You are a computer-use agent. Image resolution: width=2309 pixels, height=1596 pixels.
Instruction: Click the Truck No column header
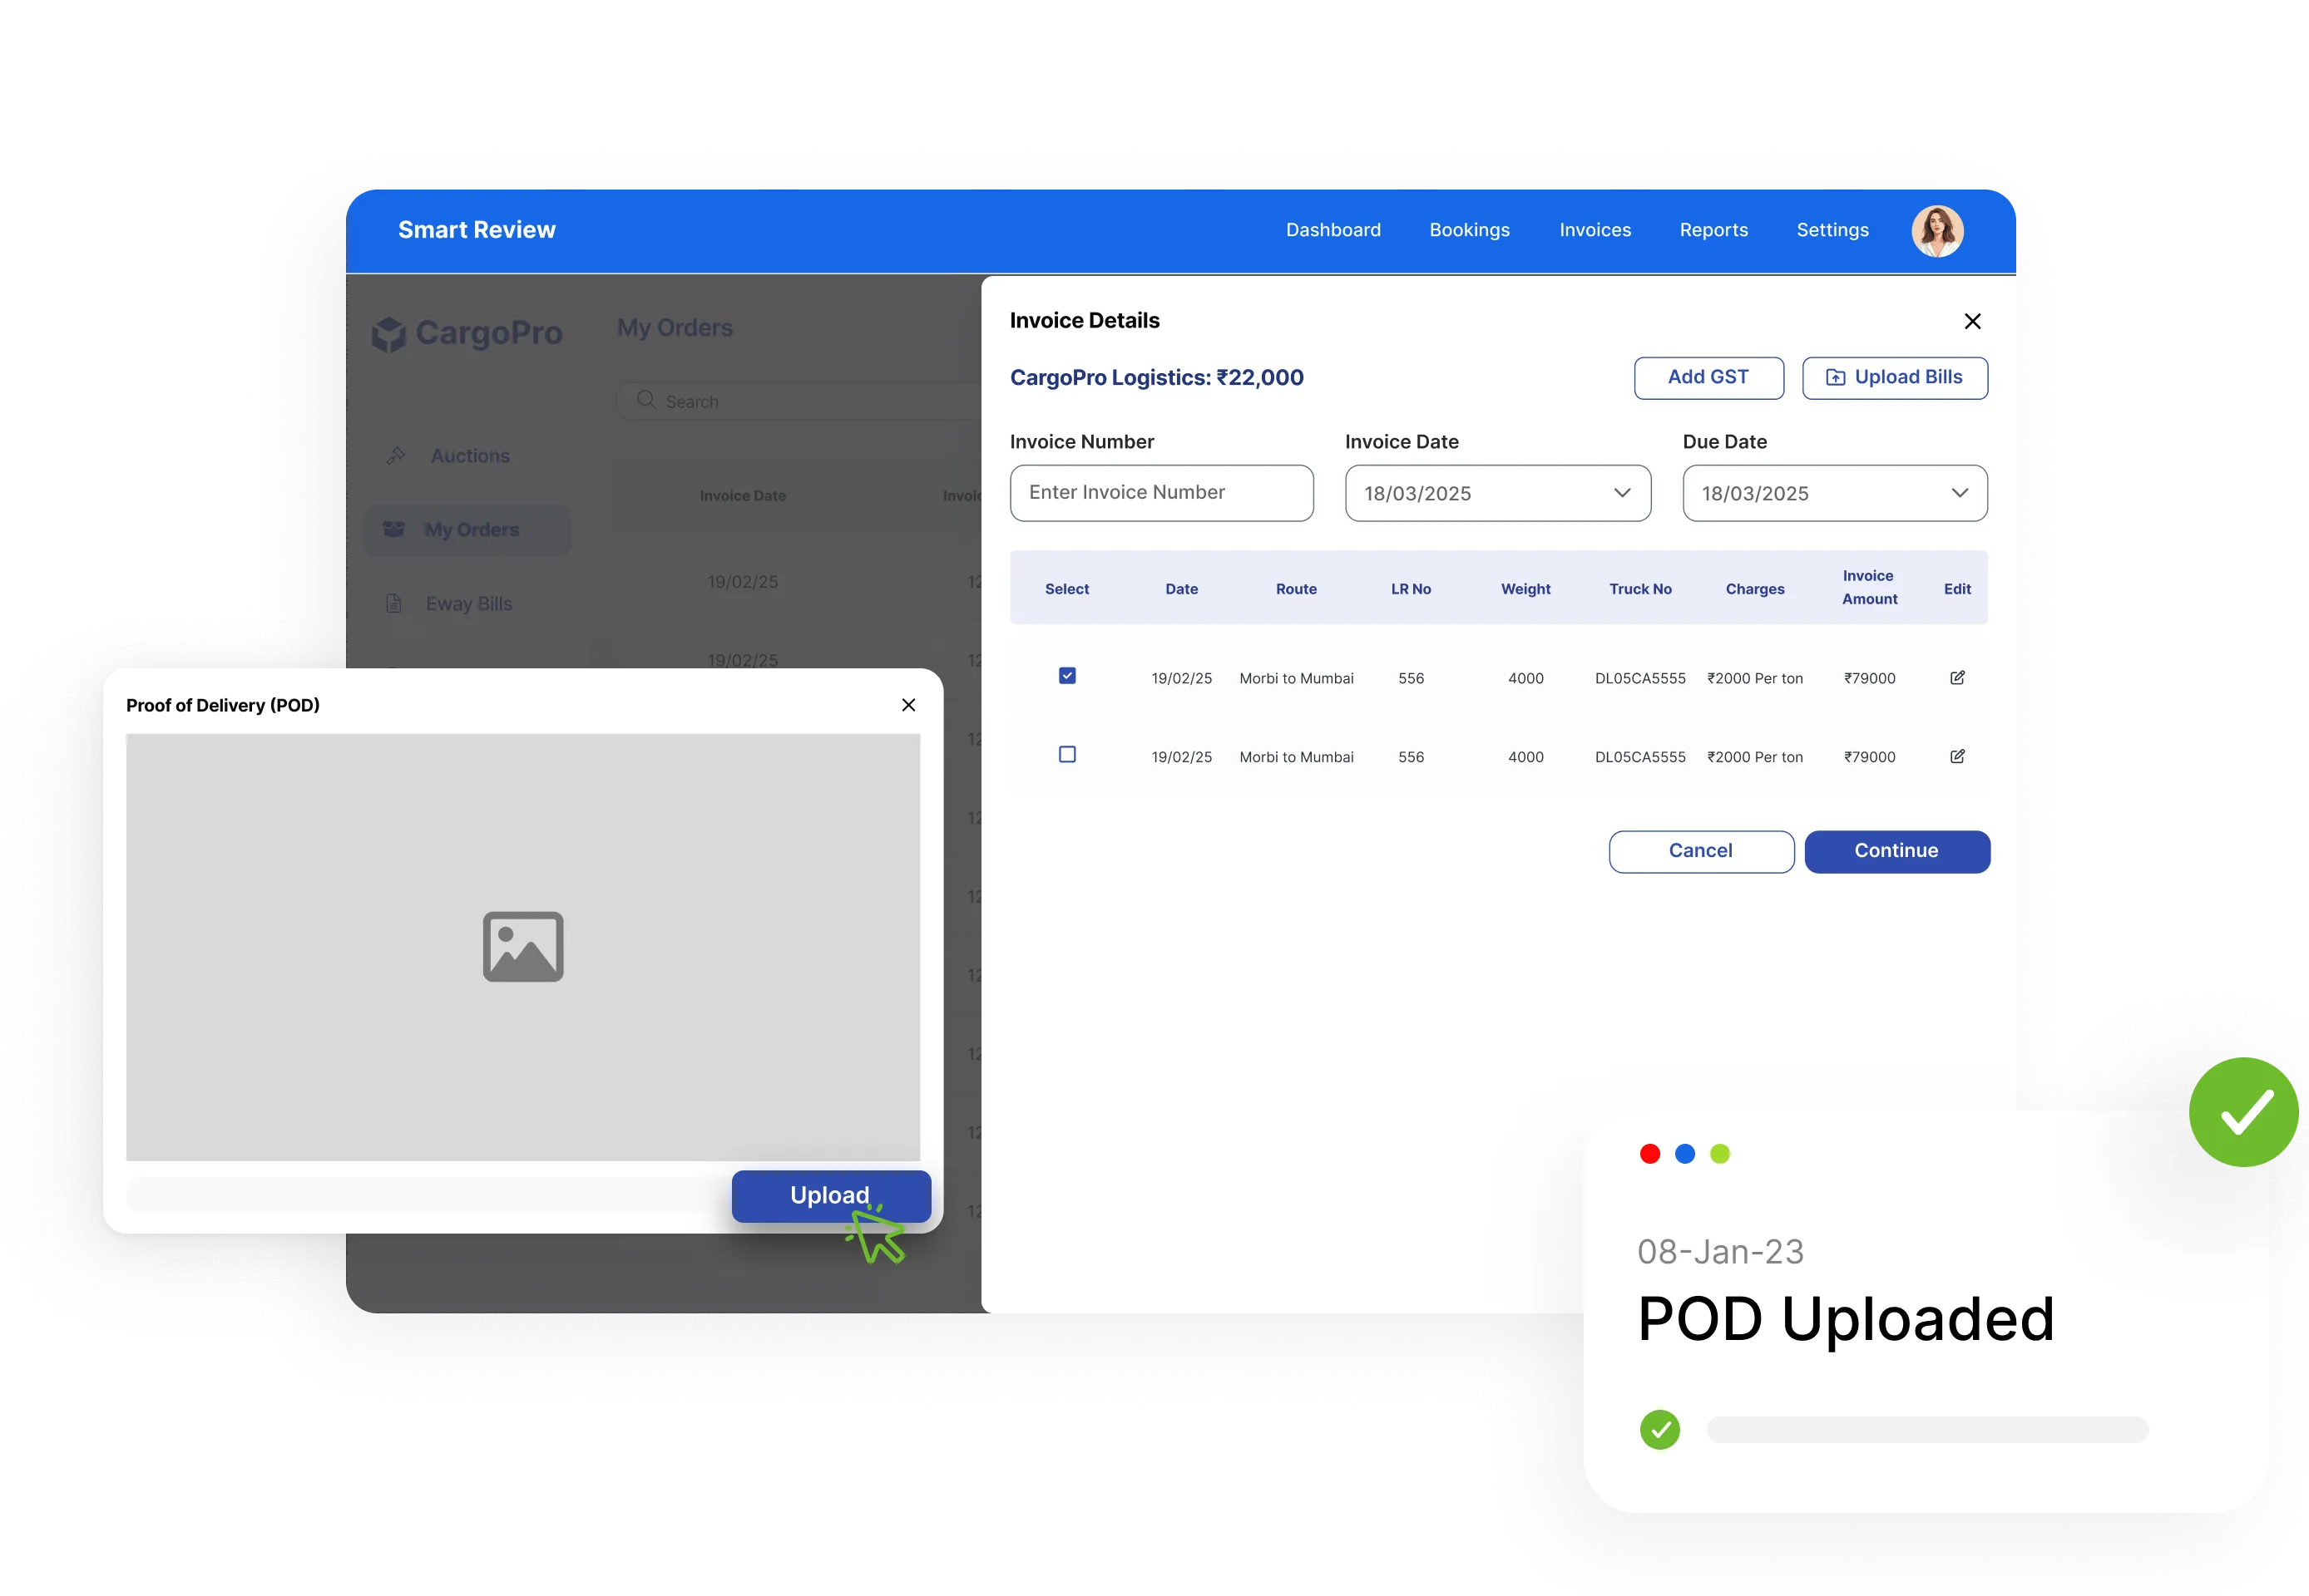[x=1639, y=589]
